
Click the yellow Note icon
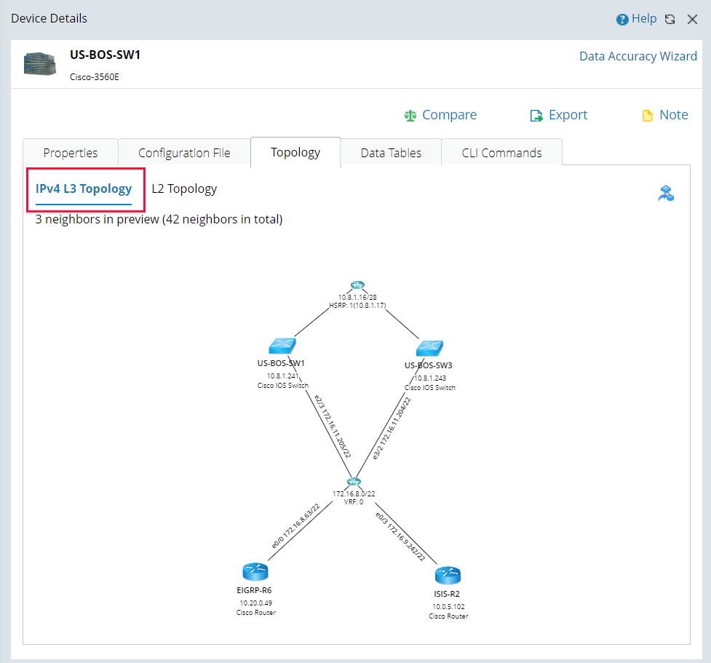(647, 115)
